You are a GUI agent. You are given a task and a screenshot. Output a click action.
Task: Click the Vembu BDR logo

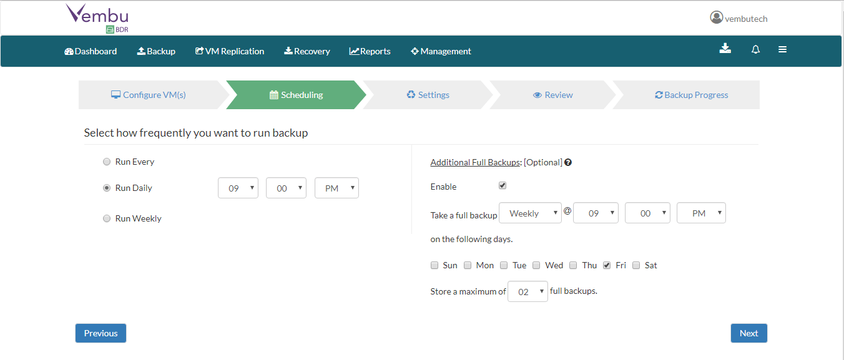tap(97, 18)
